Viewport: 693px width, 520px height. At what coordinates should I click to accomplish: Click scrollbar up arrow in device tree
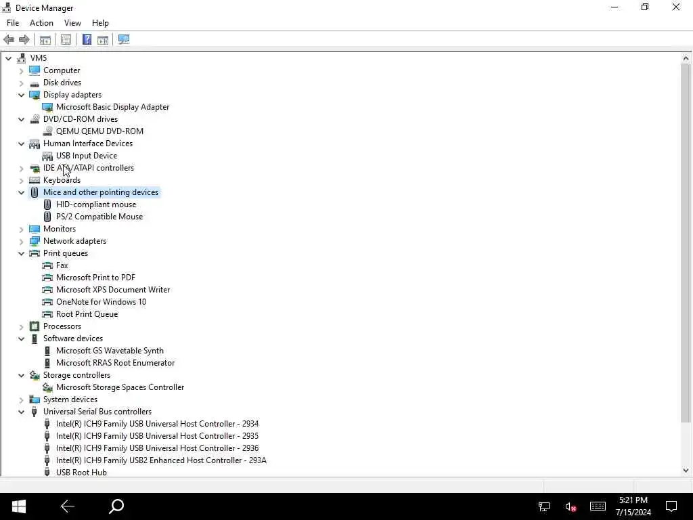pos(686,58)
